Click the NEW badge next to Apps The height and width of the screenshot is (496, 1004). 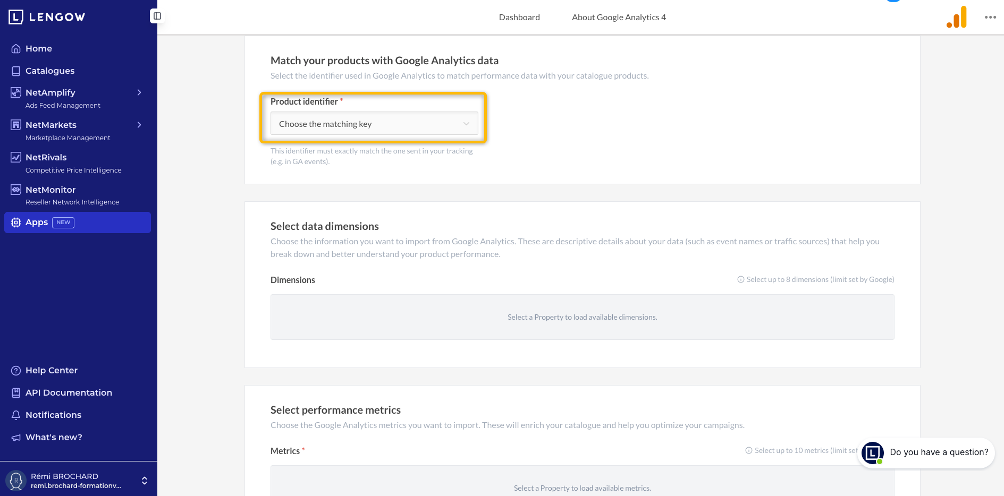tap(63, 223)
